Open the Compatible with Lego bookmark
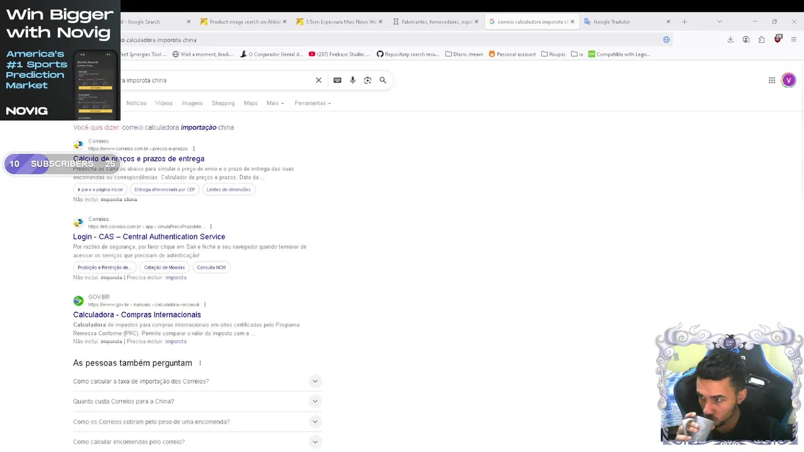Image resolution: width=804 pixels, height=452 pixels. [x=619, y=54]
